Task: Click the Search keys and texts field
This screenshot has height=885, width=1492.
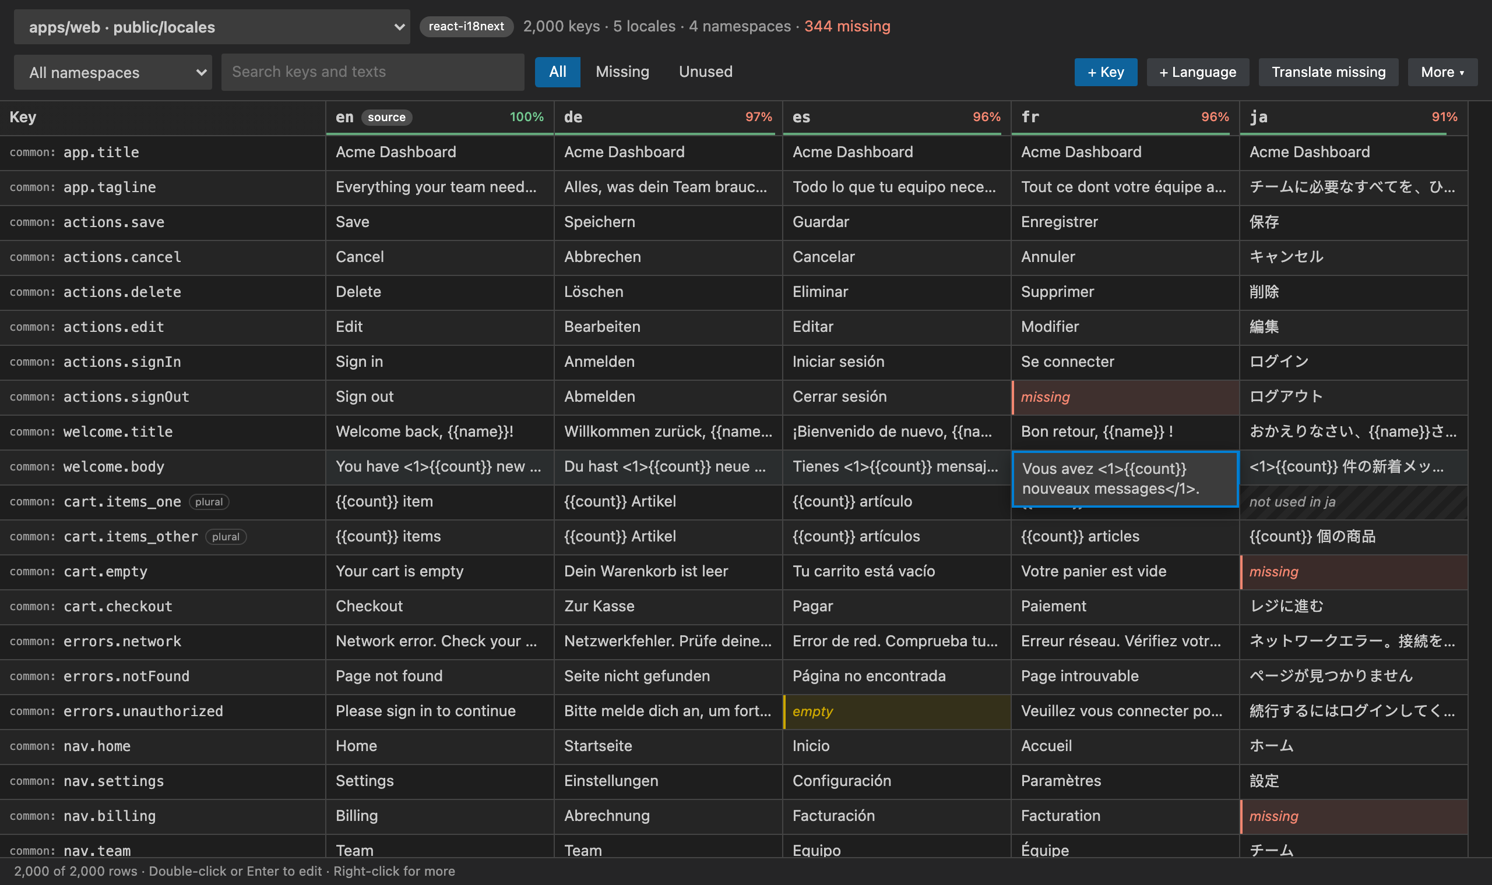Action: coord(372,72)
